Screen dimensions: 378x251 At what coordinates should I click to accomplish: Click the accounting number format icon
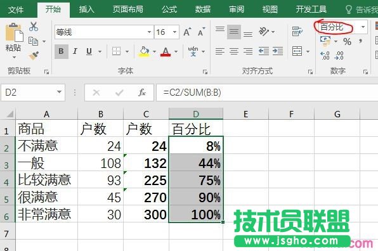coord(325,41)
